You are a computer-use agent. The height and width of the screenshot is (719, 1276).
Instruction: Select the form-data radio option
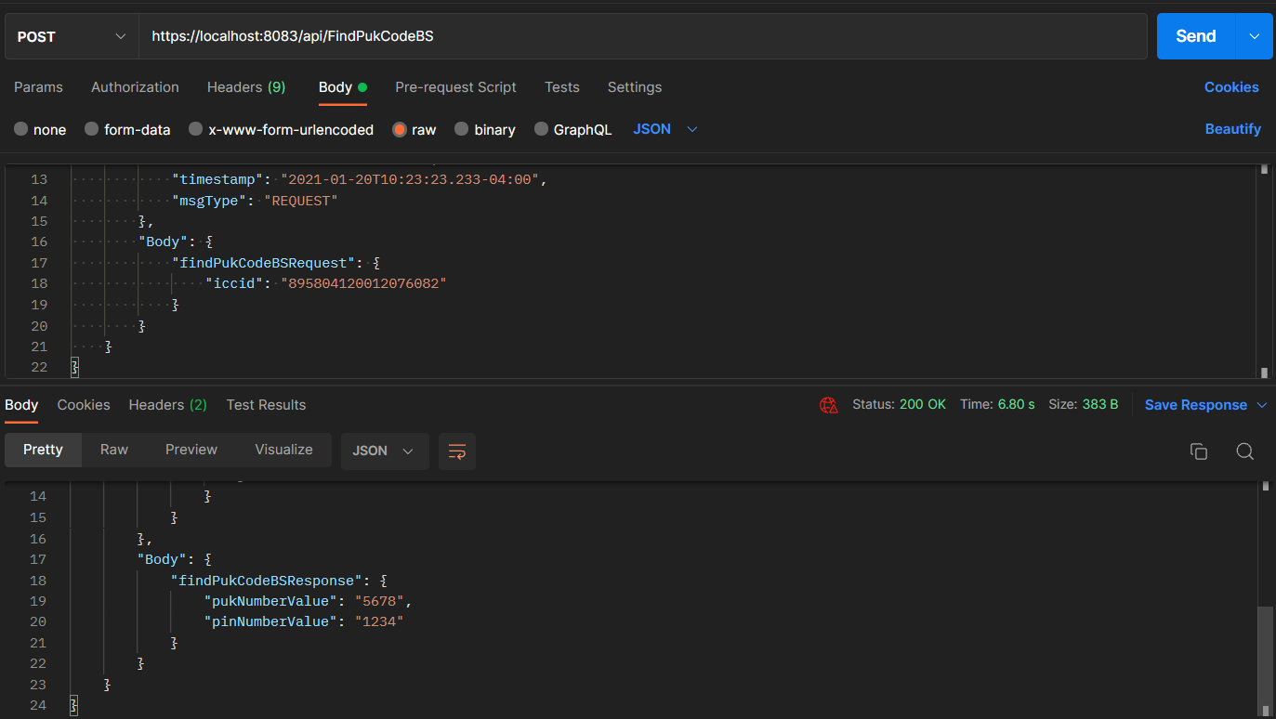[91, 129]
